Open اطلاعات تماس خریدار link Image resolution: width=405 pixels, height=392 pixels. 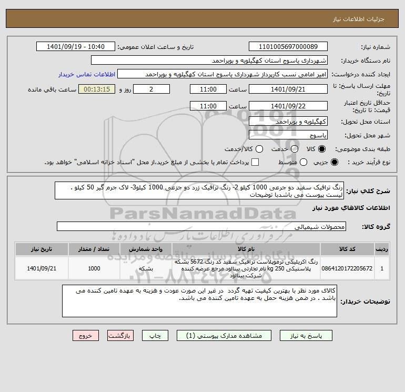[x=87, y=74]
